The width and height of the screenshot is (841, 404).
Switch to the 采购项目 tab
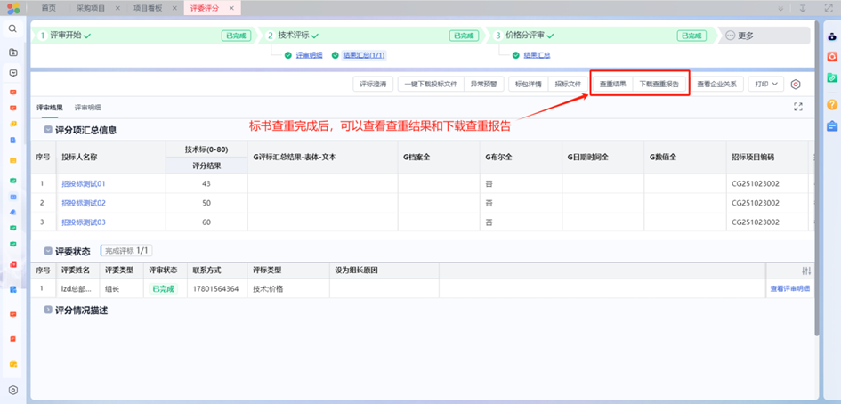[91, 9]
